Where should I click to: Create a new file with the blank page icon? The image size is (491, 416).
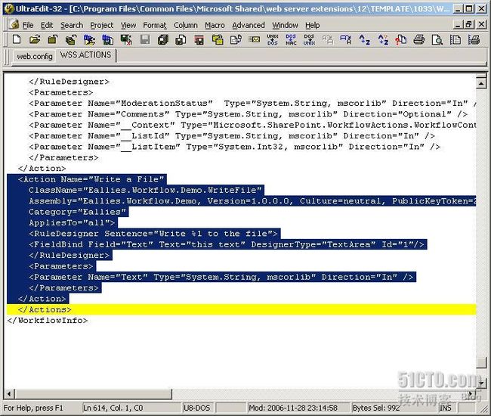pyautogui.click(x=17, y=39)
